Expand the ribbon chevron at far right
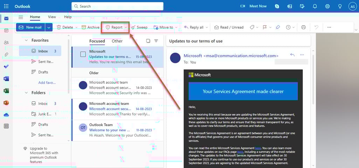Viewport: 359px width, 168px height. click(356, 30)
